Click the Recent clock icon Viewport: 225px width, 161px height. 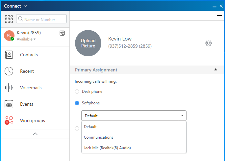point(9,71)
